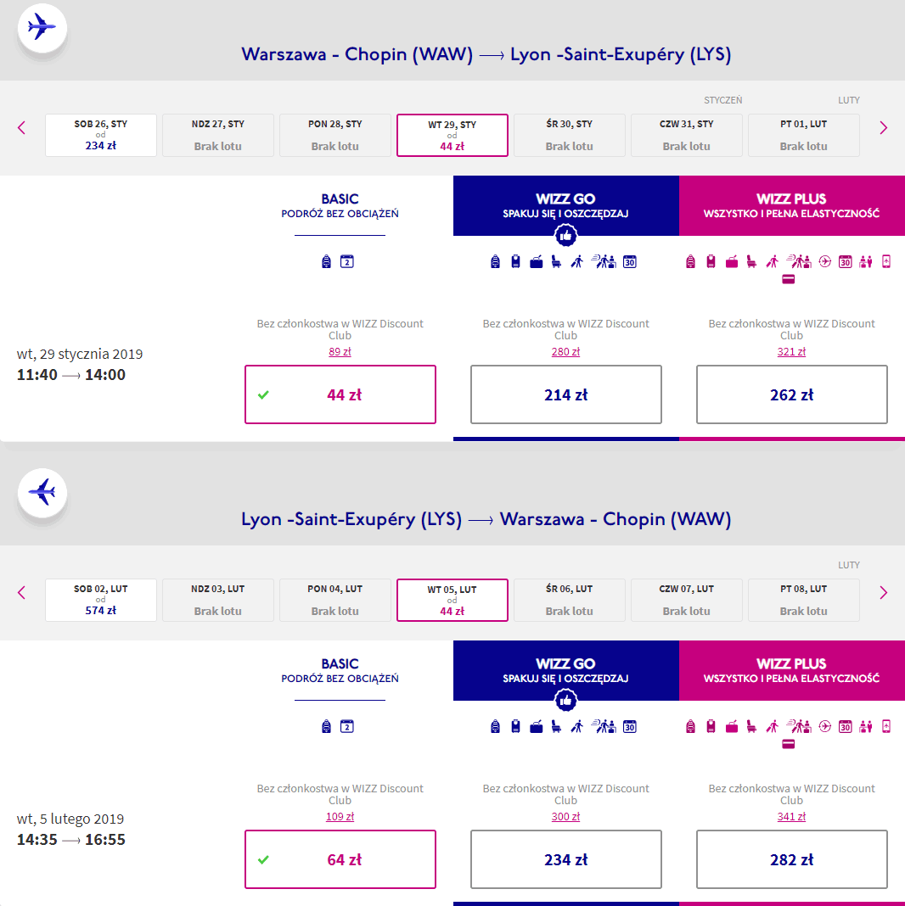Click the seat icon under return WIZZ GO

(557, 727)
